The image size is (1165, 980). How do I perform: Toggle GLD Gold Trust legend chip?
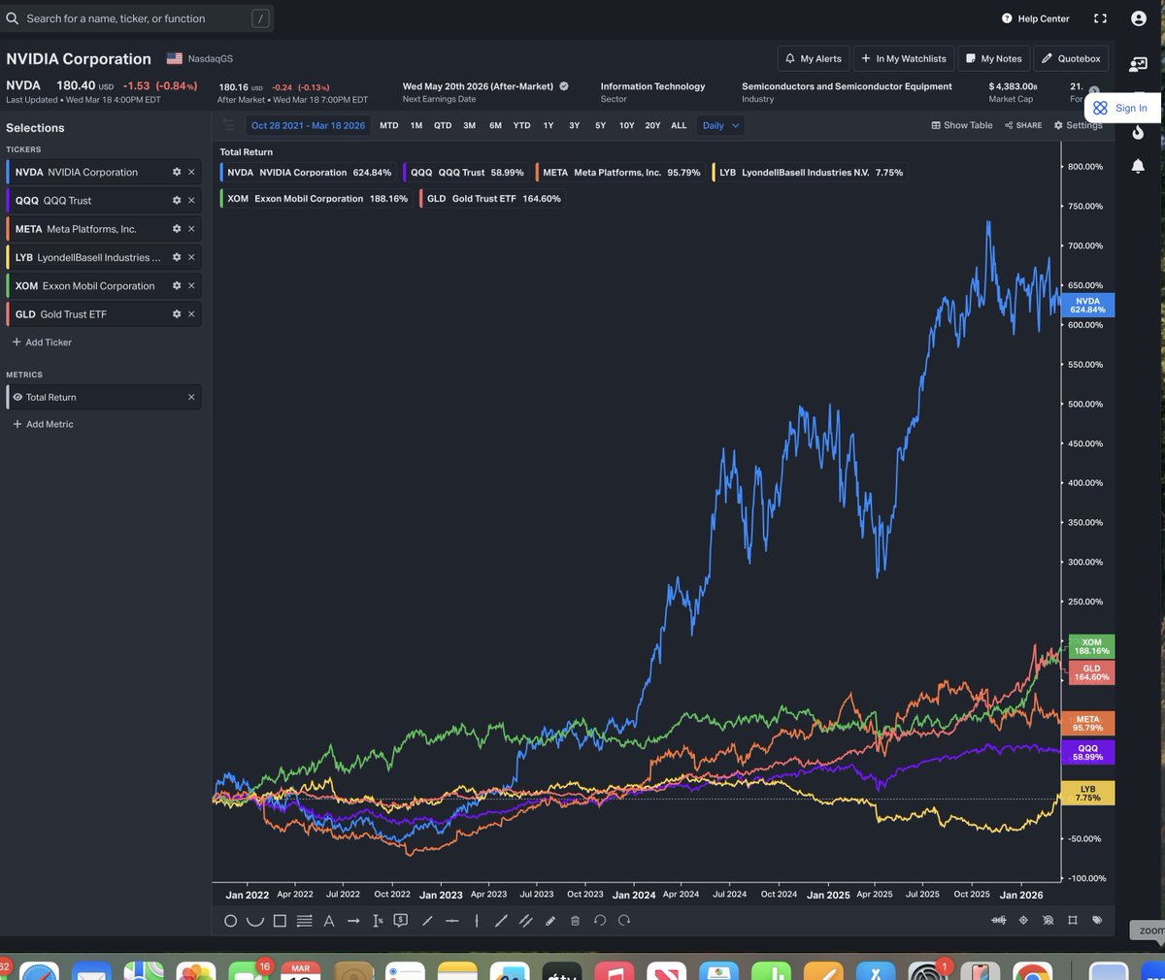coord(492,198)
